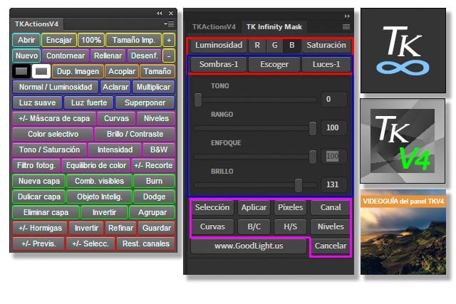Toggle +/- Hormigas selection edges

40,229
